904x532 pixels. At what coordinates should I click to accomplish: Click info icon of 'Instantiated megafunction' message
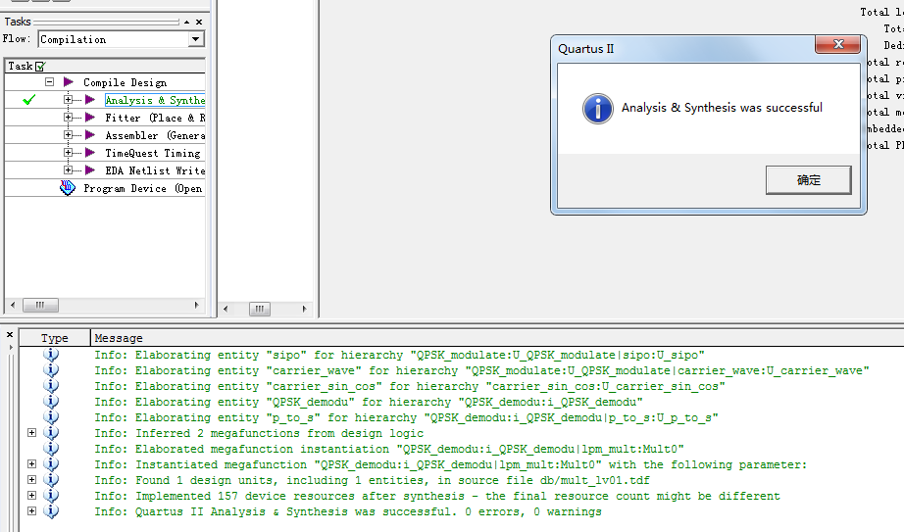[51, 464]
